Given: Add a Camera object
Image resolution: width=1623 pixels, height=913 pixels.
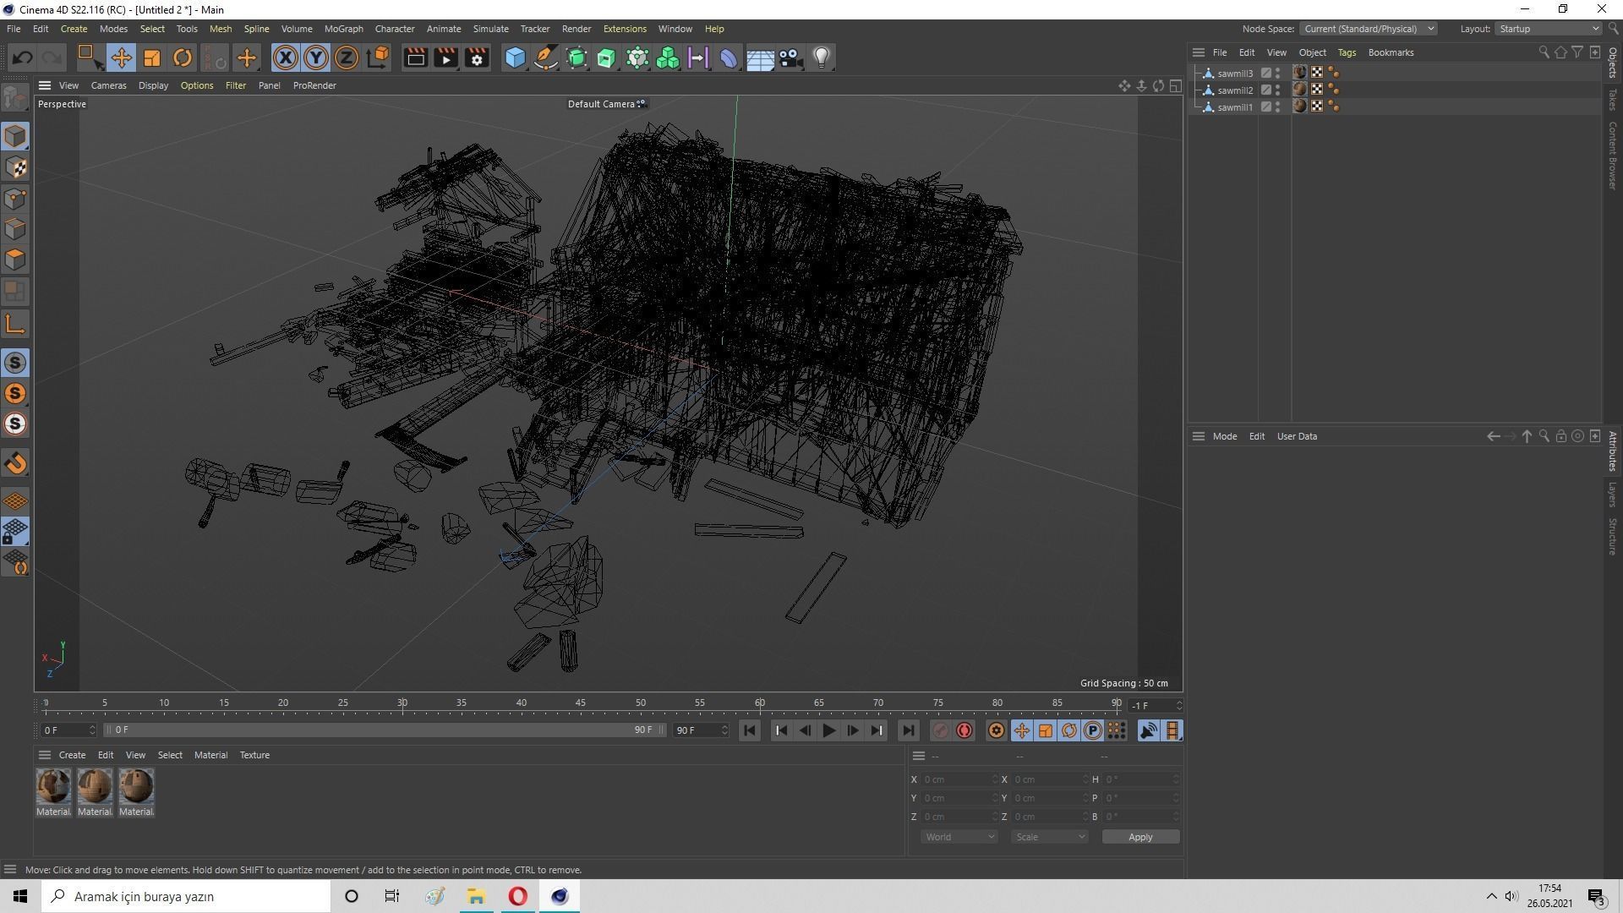Looking at the screenshot, I should [790, 57].
